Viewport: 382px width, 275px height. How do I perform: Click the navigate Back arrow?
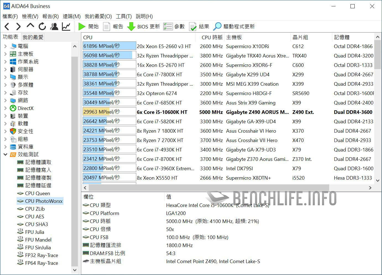(7, 27)
